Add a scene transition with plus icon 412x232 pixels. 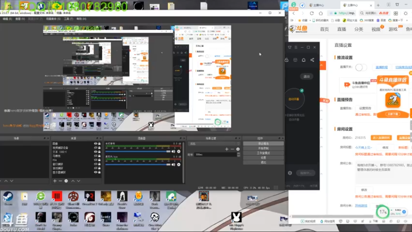tap(227, 149)
